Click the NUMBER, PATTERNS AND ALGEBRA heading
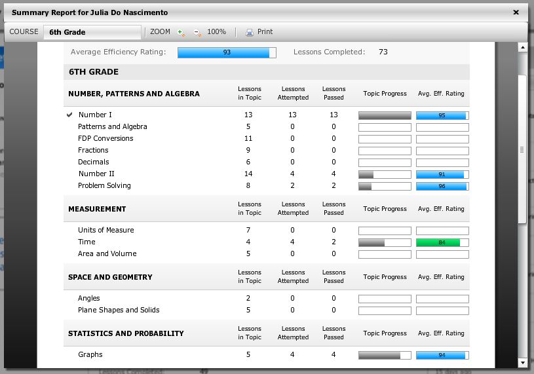The width and height of the screenshot is (534, 374). tap(134, 94)
